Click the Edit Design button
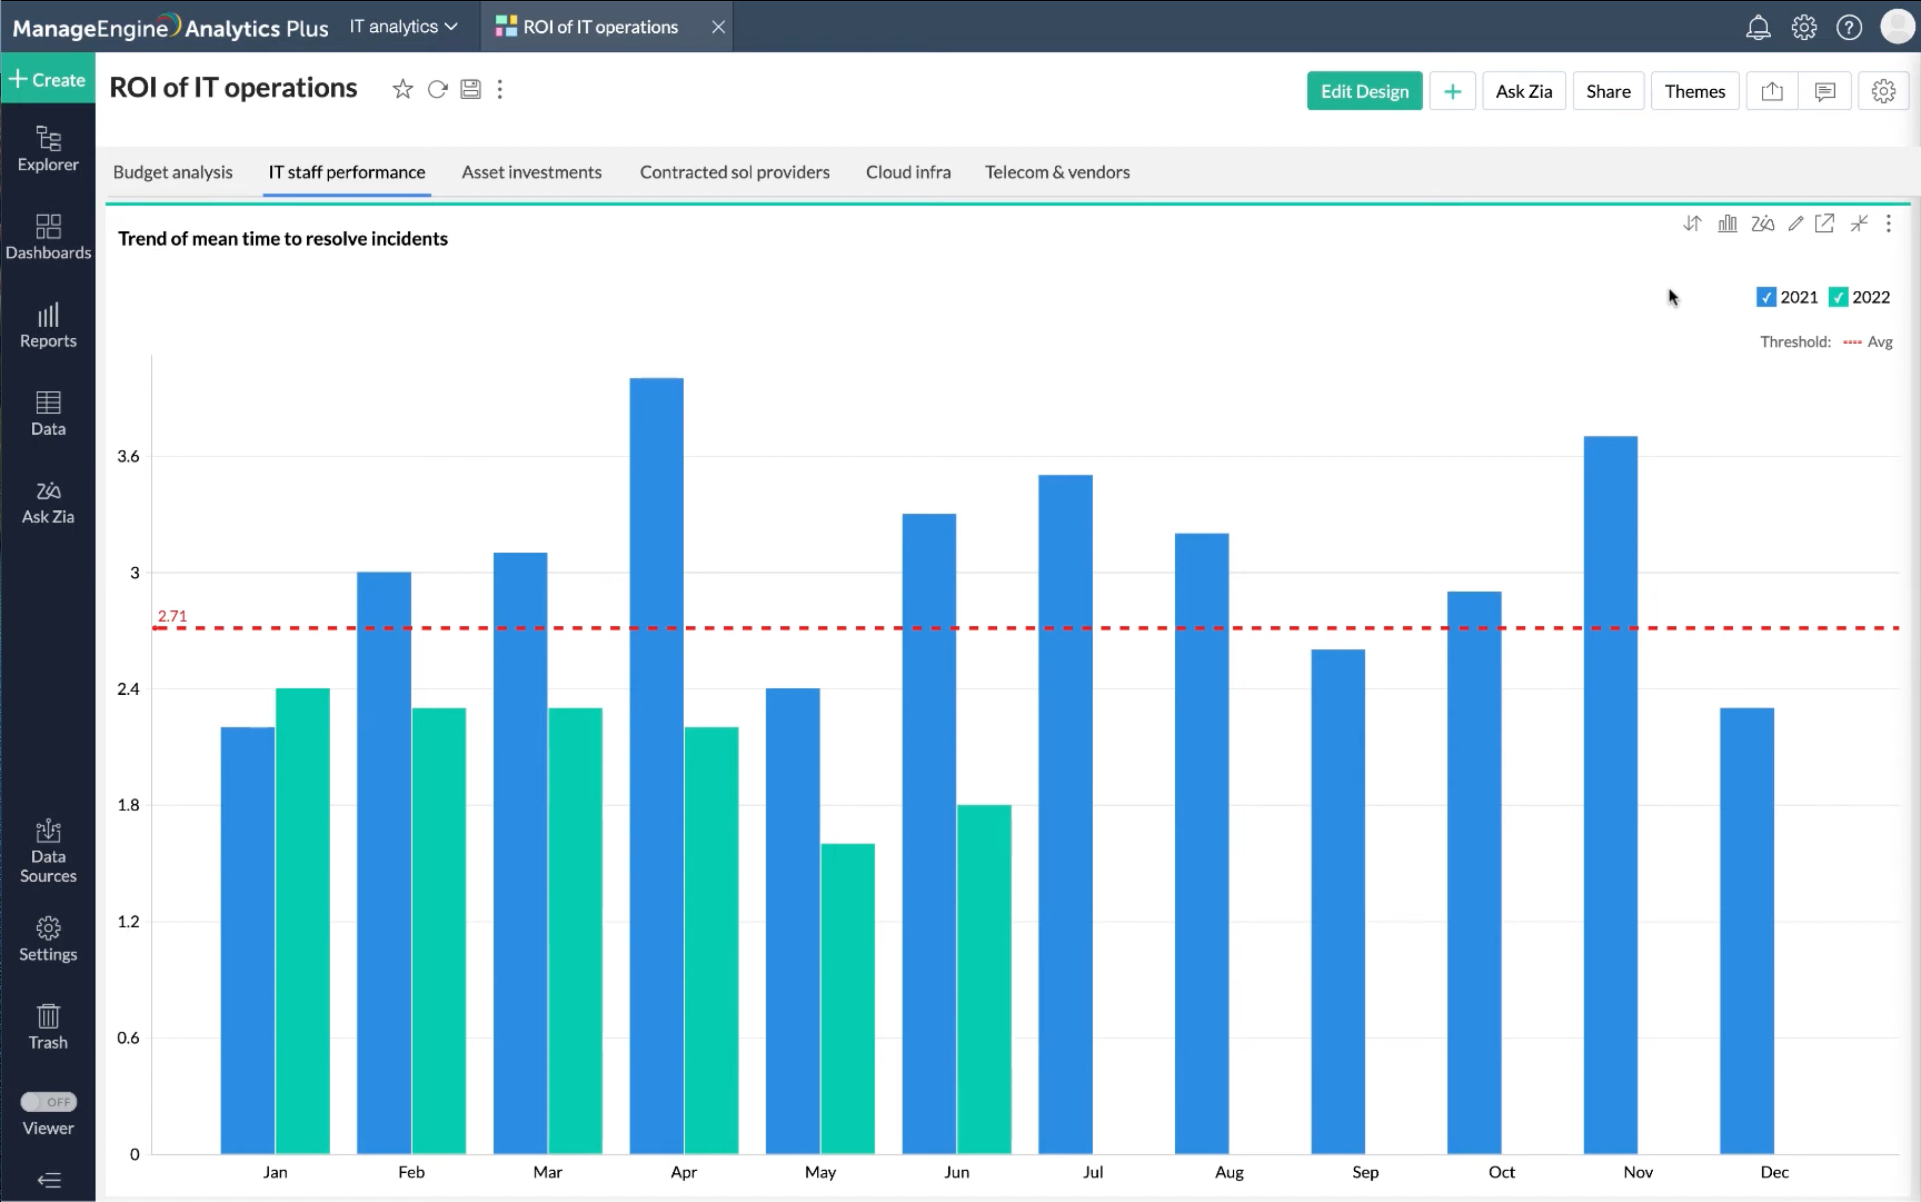The image size is (1921, 1202). coord(1364,91)
